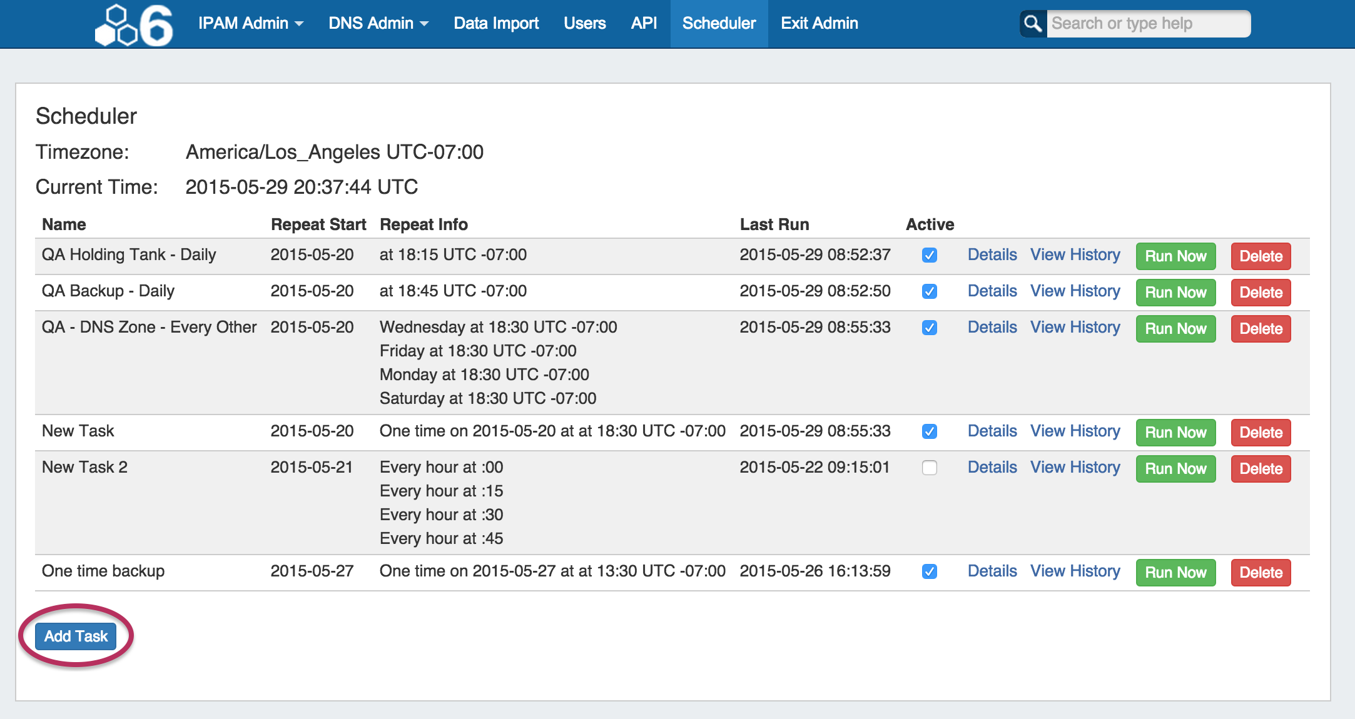
Task: Enable Active for New Task 2
Action: (x=929, y=468)
